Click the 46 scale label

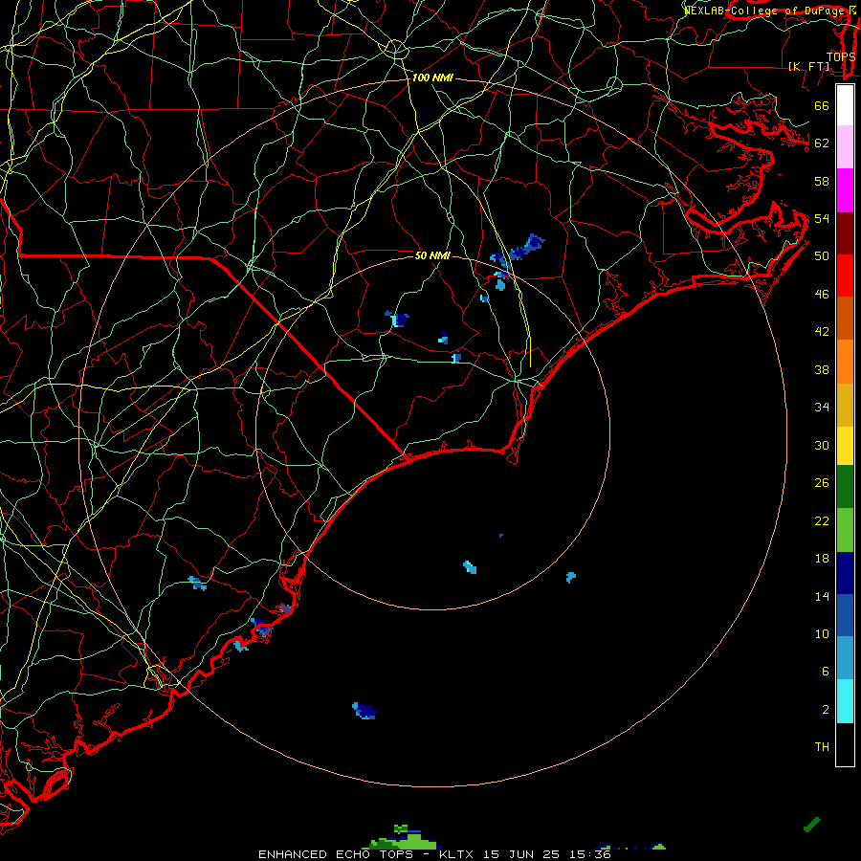(x=822, y=294)
